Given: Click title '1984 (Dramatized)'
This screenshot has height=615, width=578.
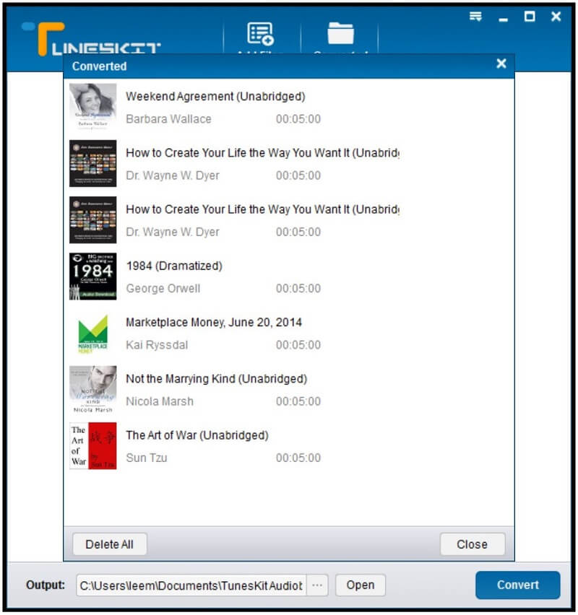Looking at the screenshot, I should point(174,266).
